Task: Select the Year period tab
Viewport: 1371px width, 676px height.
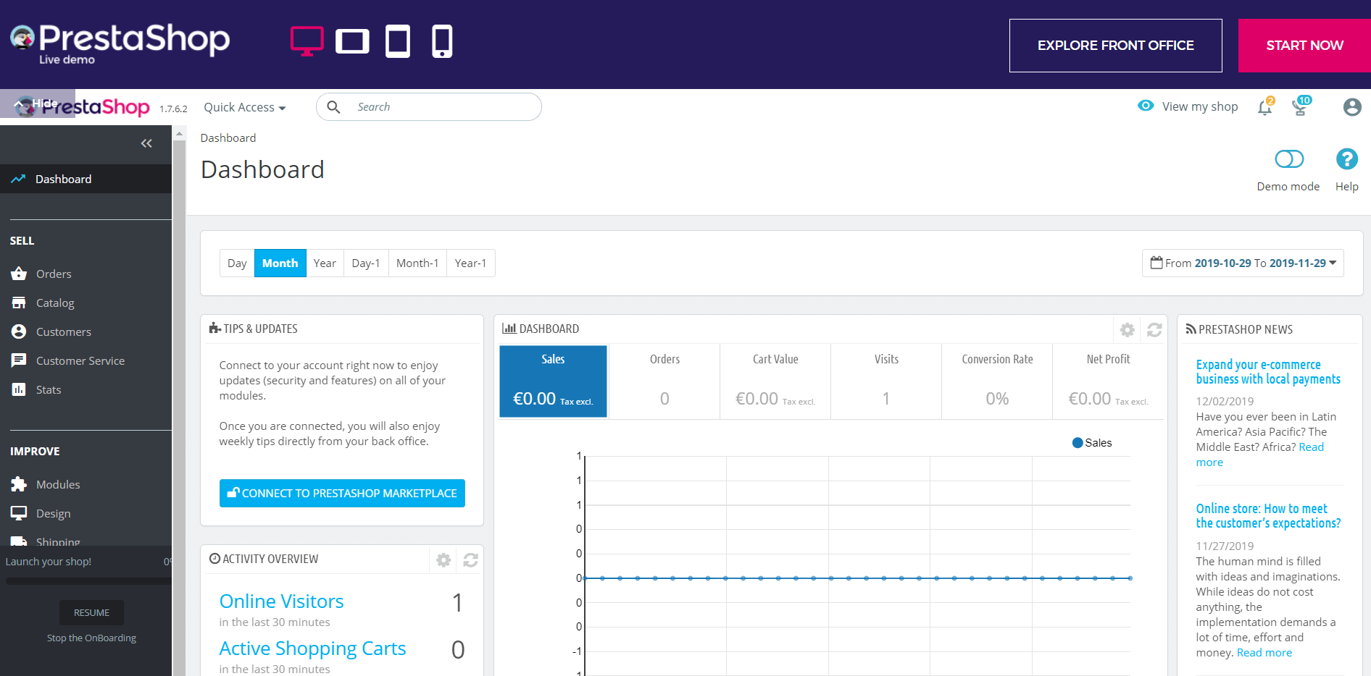Action: pos(325,263)
